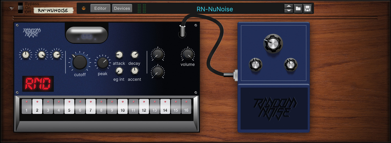The width and height of the screenshot is (391, 143).
Task: Click the cable jack socket on the synth panel
Action: 182,33
